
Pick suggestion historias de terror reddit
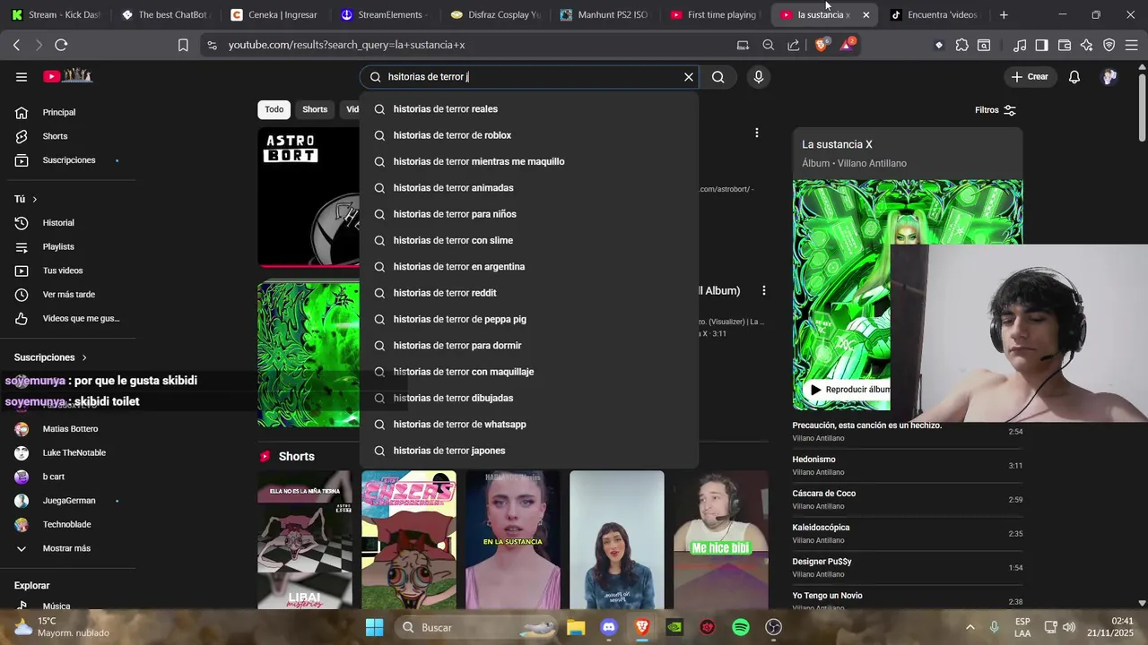[x=529, y=293]
